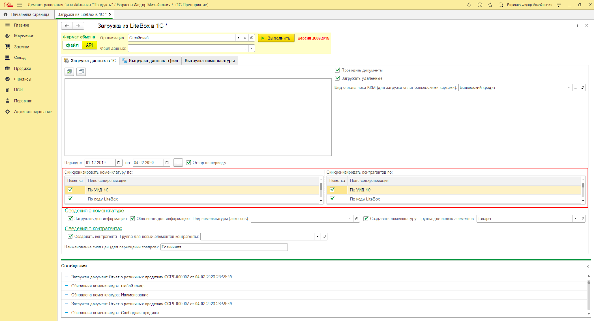
Task: Click the uncheck all marks icon
Action: tap(81, 72)
